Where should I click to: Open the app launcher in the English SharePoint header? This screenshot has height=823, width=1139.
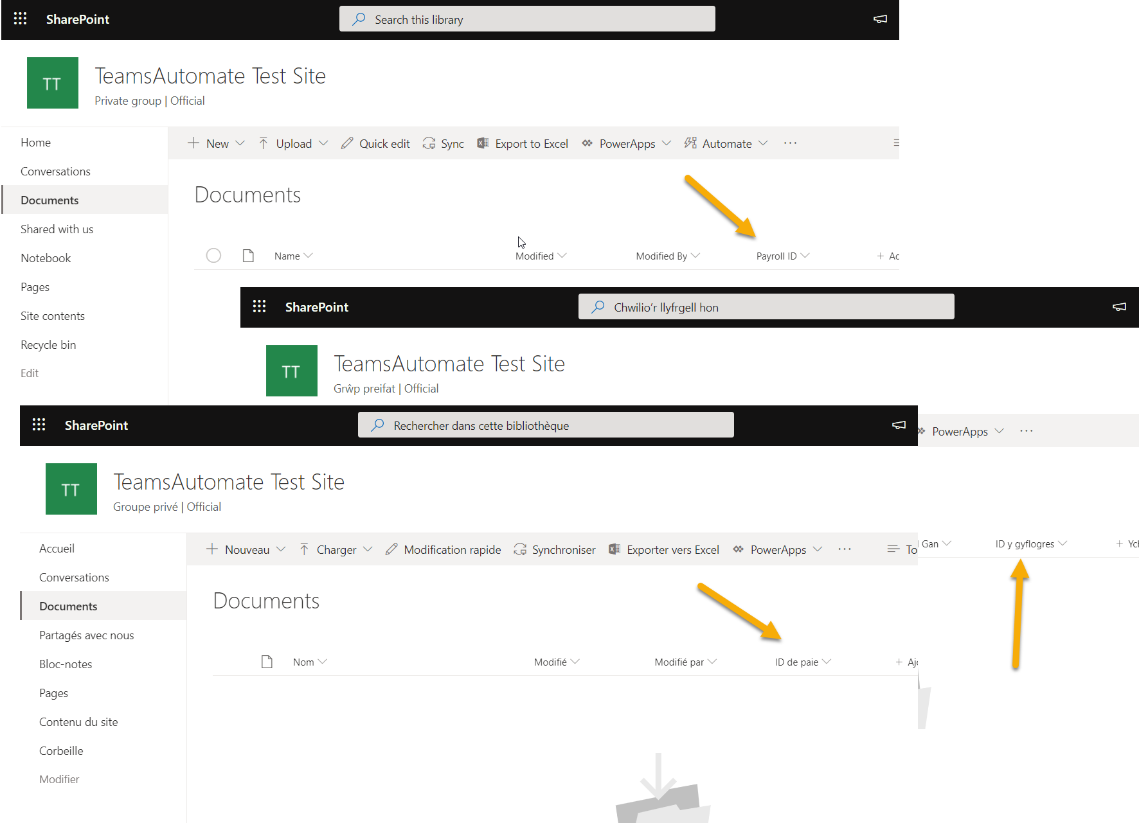[20, 19]
